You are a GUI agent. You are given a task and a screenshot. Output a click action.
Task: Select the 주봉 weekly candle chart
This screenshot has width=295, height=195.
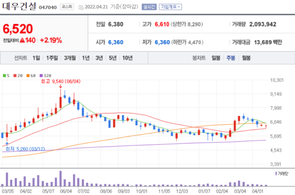[231, 58]
